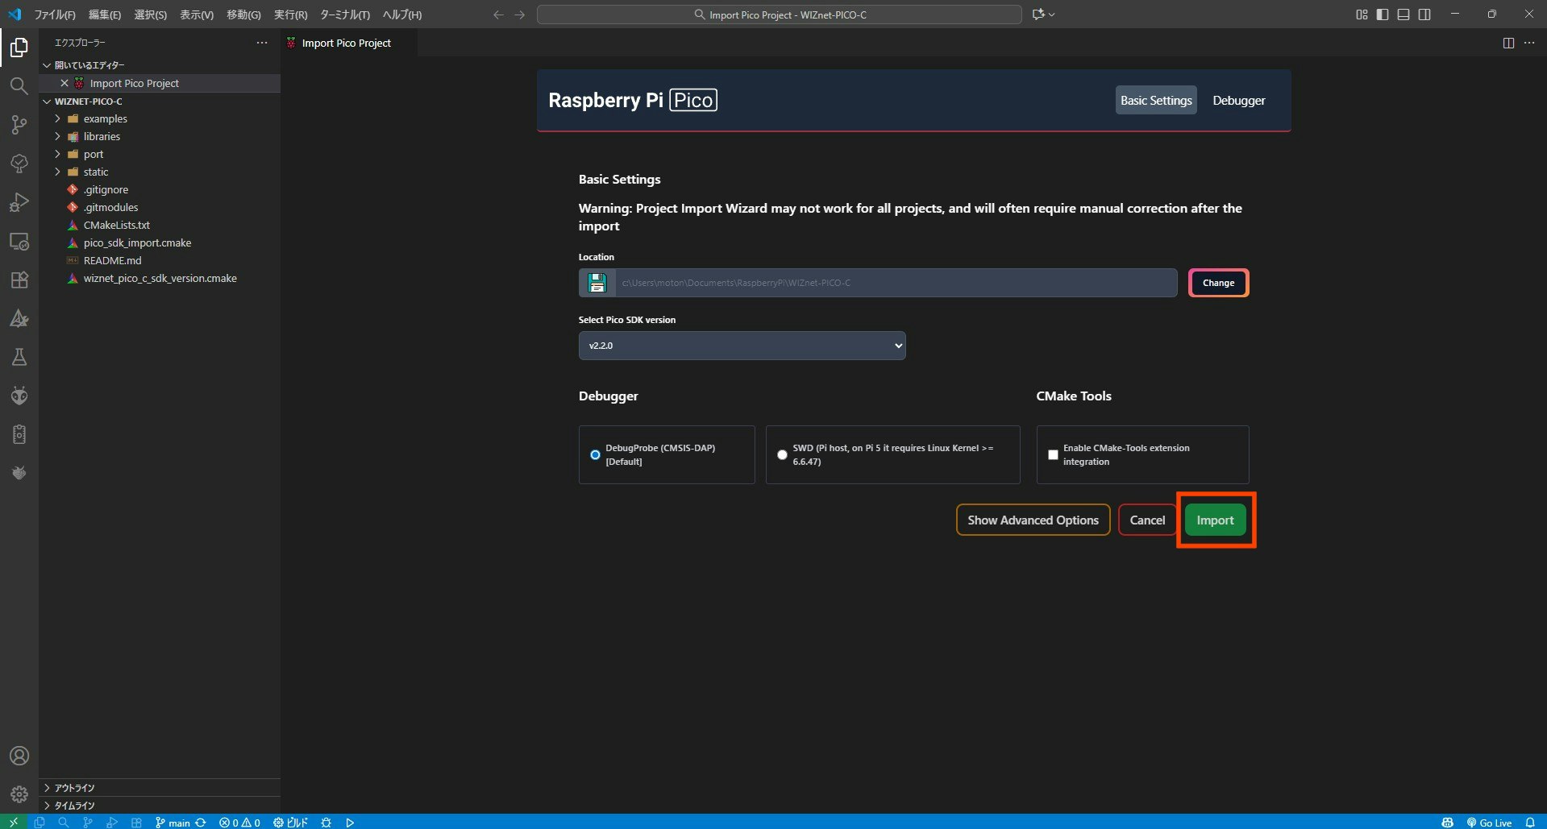Open the 編集(E) menu
The height and width of the screenshot is (829, 1547).
[105, 15]
